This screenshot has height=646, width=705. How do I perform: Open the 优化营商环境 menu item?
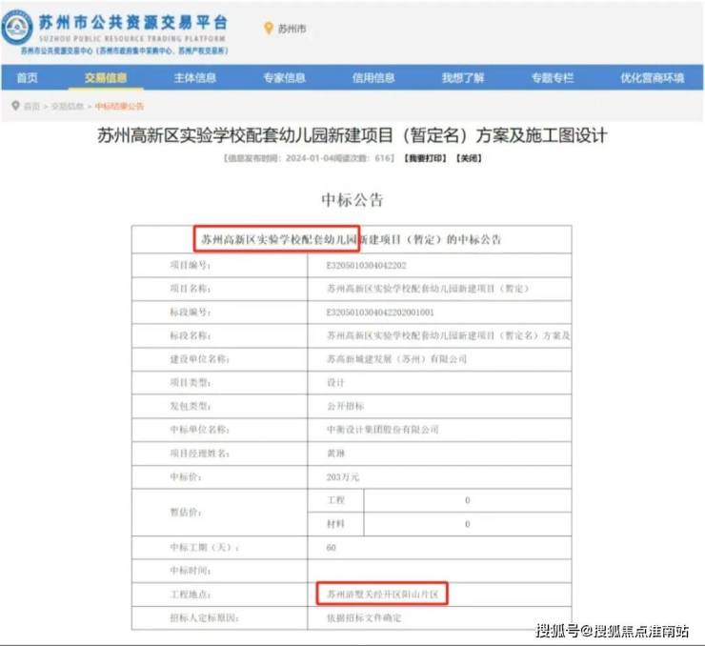coord(653,78)
